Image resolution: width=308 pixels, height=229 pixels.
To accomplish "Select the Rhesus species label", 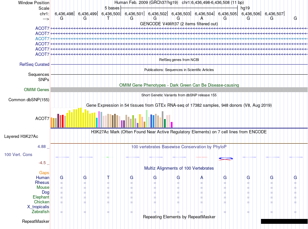I will point(42,182).
